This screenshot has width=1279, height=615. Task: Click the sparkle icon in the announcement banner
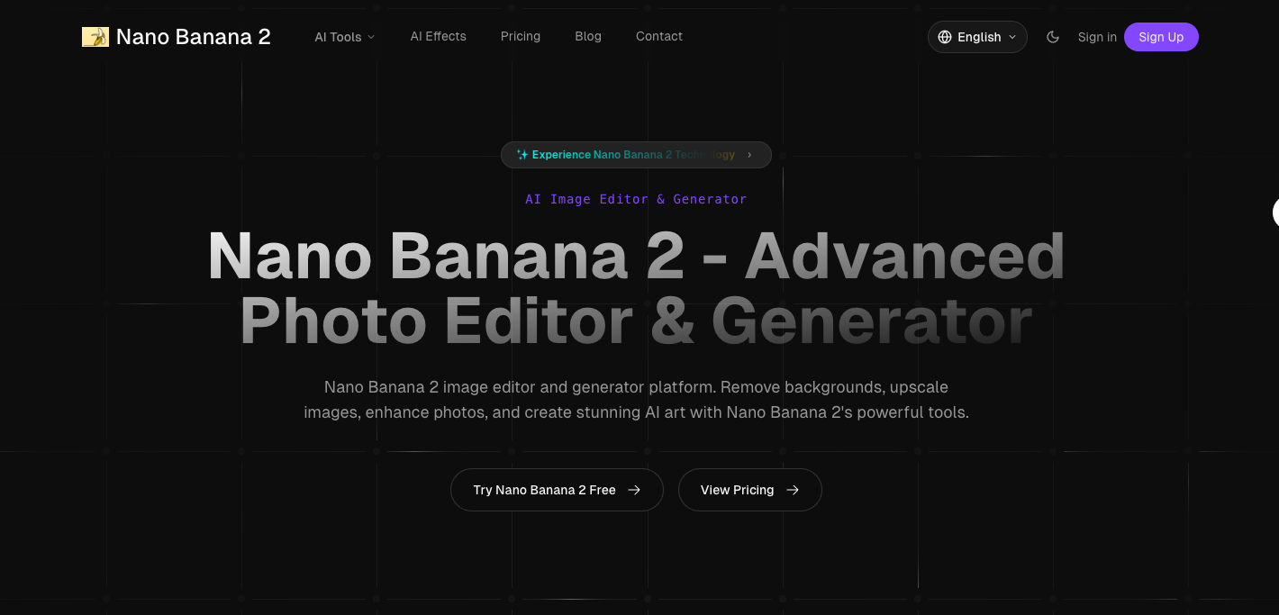pos(522,154)
